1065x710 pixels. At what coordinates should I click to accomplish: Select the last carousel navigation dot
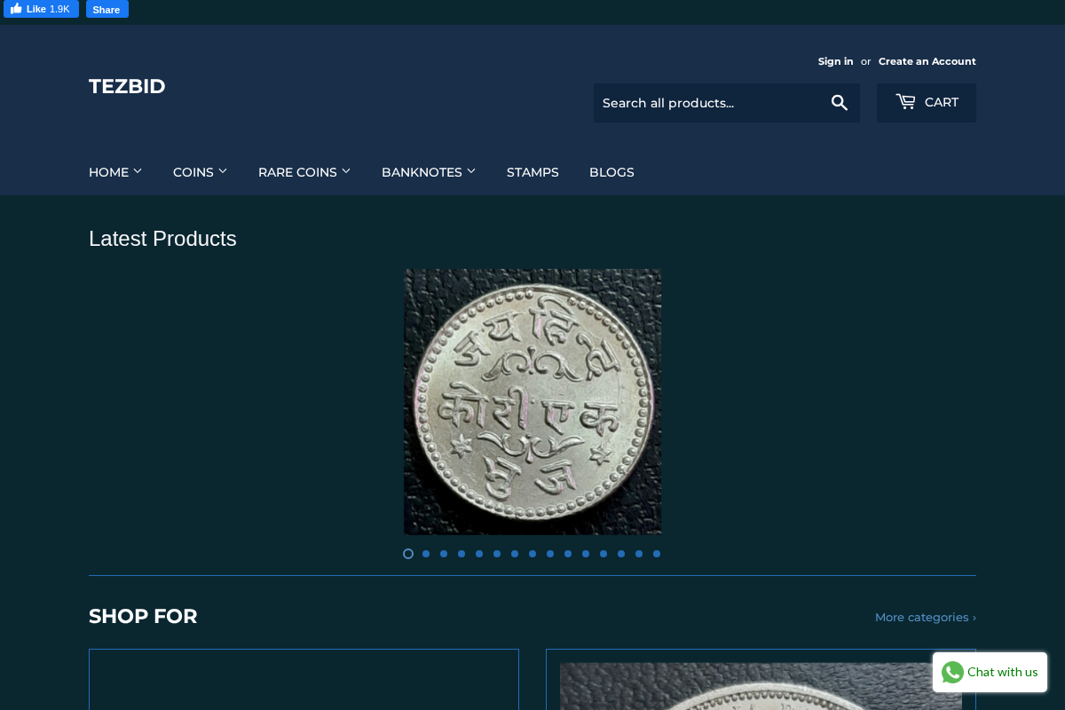tap(657, 554)
